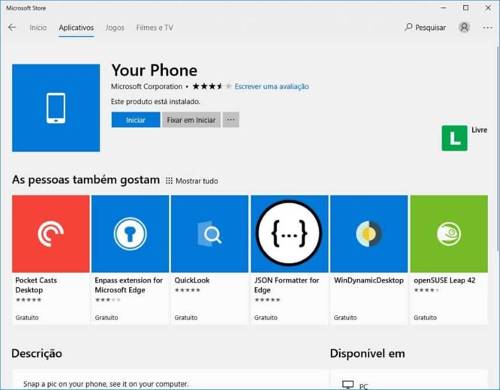Open the Store's top-right more options menu

point(488,28)
